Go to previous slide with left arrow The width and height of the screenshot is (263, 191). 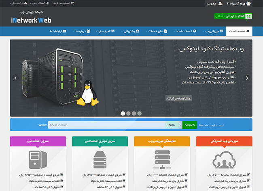point(15,78)
